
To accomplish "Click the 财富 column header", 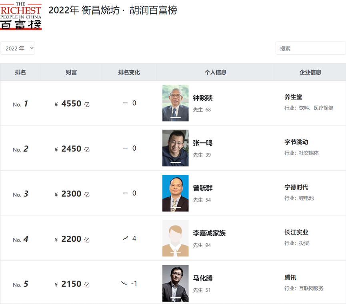I will tap(71, 72).
